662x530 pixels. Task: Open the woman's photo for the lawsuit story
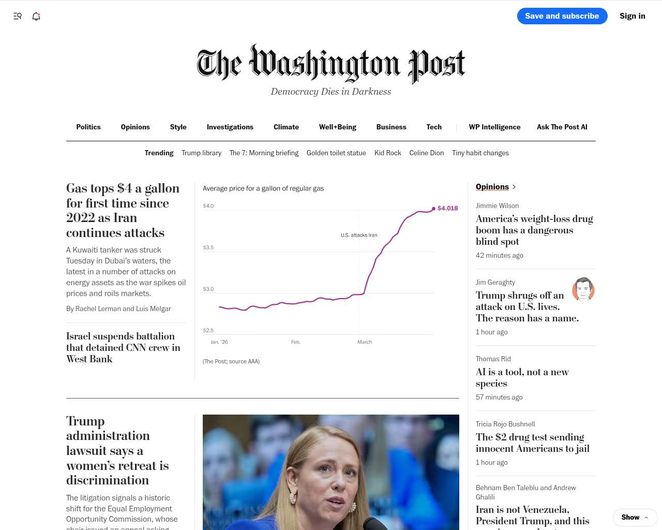coord(331,472)
